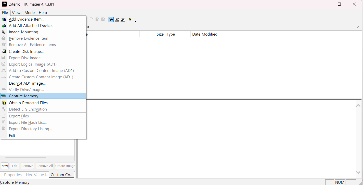The width and height of the screenshot is (363, 185).
Task: Click the NUM indicator in status bar
Action: pos(340,182)
